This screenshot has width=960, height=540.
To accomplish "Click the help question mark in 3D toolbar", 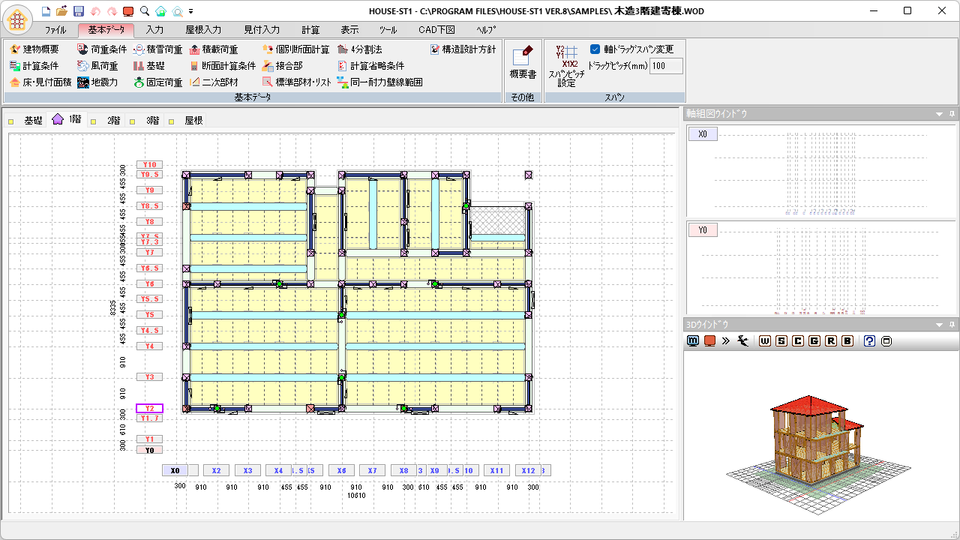I will 869,341.
